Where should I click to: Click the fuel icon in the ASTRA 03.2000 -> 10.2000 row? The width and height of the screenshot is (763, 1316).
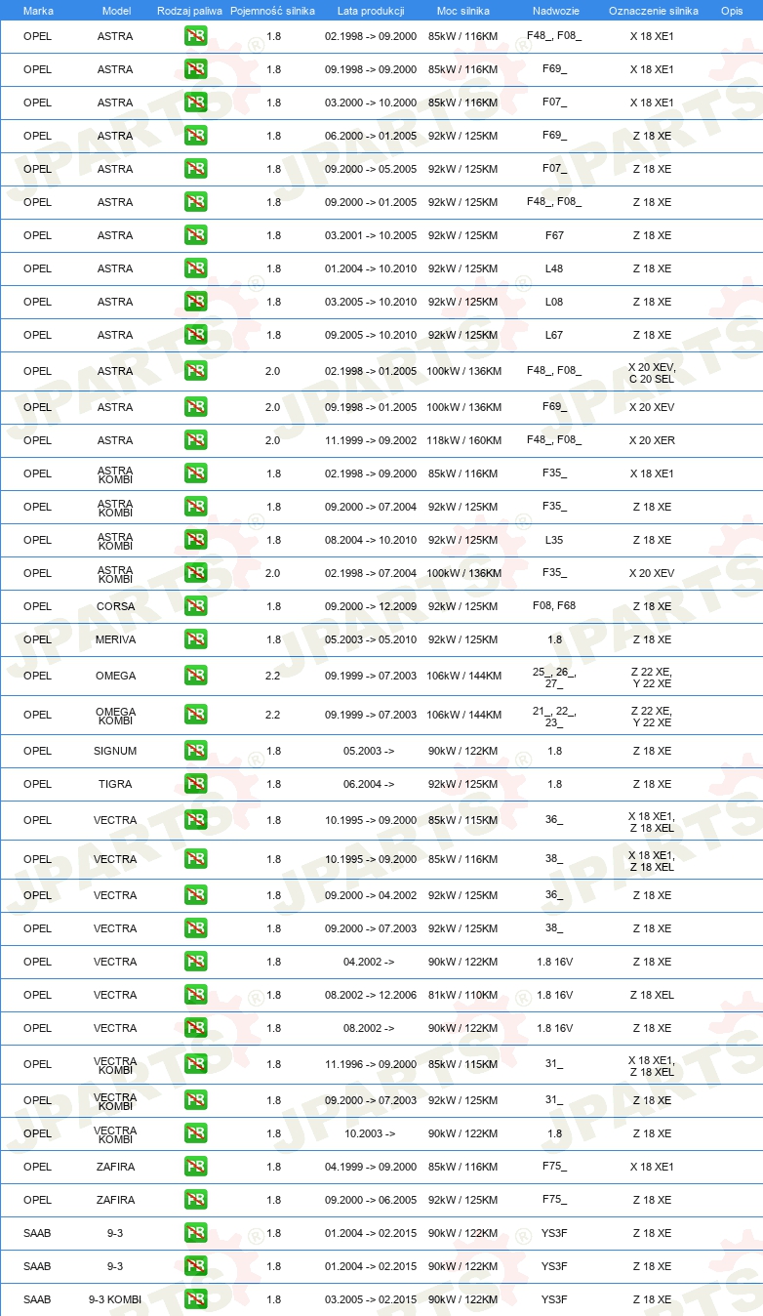click(x=195, y=103)
